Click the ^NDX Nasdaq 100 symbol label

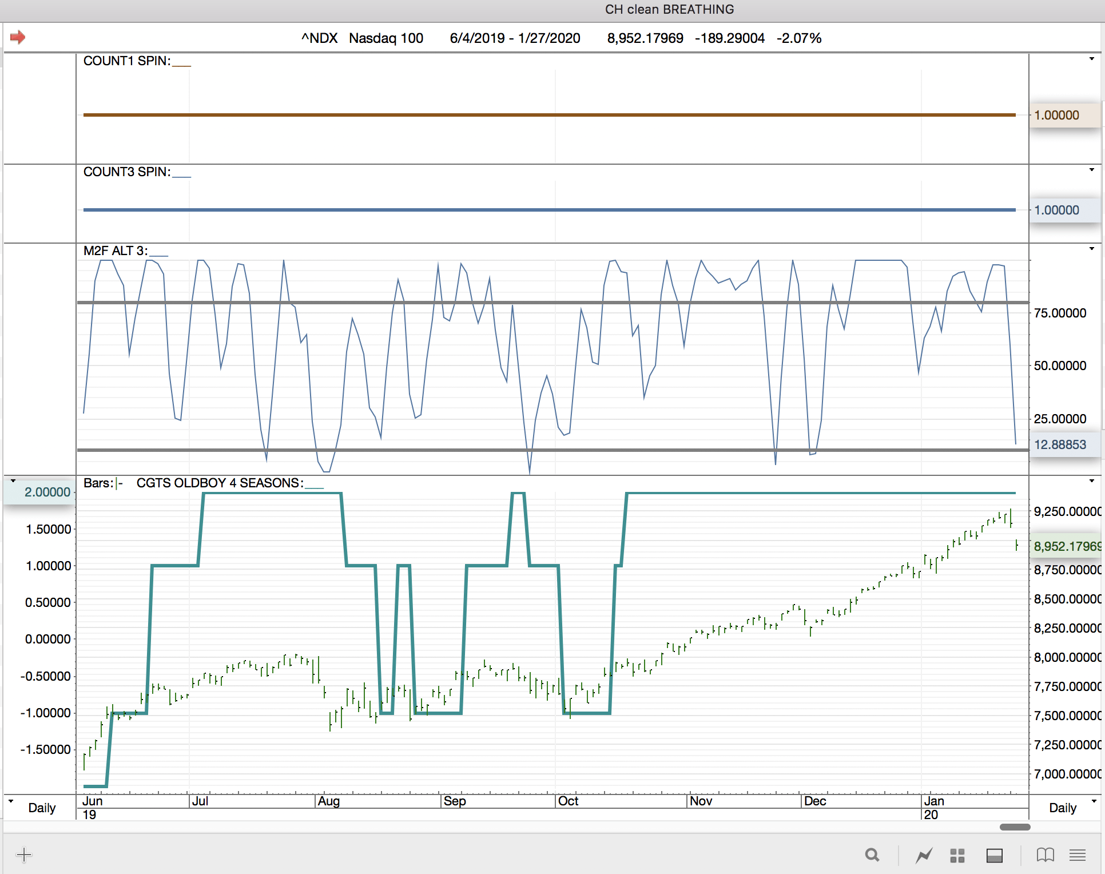tap(362, 38)
